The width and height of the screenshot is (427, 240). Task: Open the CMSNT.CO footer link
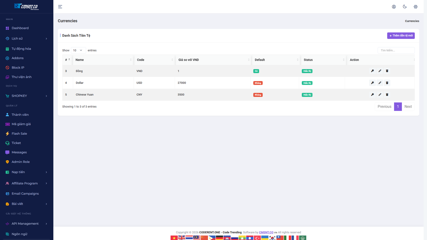pyautogui.click(x=266, y=232)
